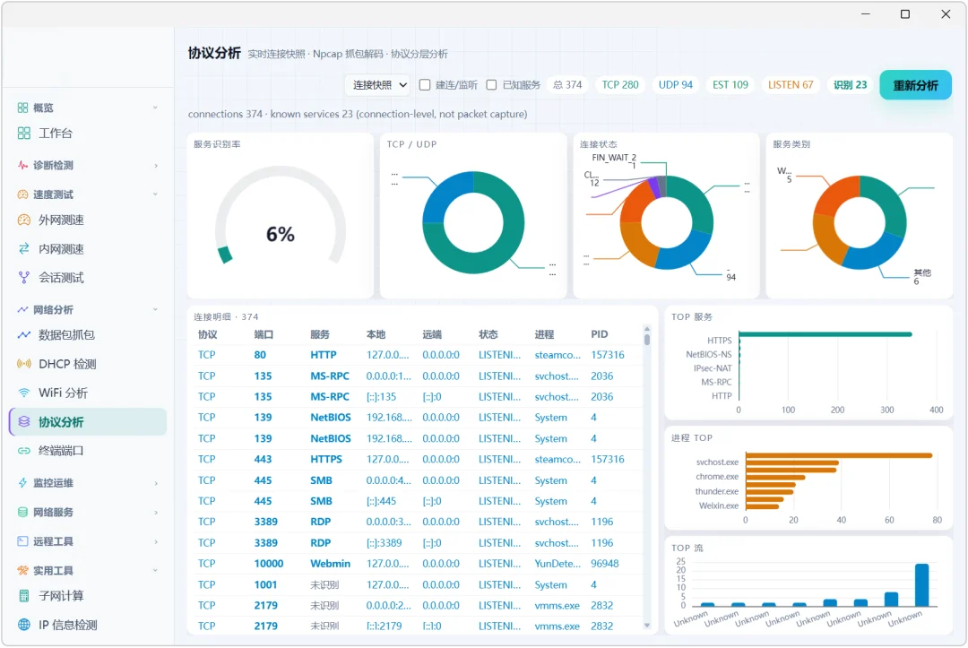Click the connection table scrollbar thumb
Viewport: 968px width, 648px height.
(647, 340)
